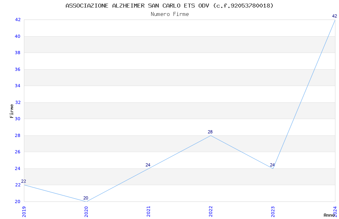Click the y-axis tick value 40
Screen dimensions: 339x219
(18, 36)
